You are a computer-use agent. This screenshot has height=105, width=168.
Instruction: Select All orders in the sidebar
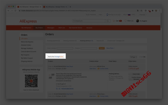(x=24, y=39)
